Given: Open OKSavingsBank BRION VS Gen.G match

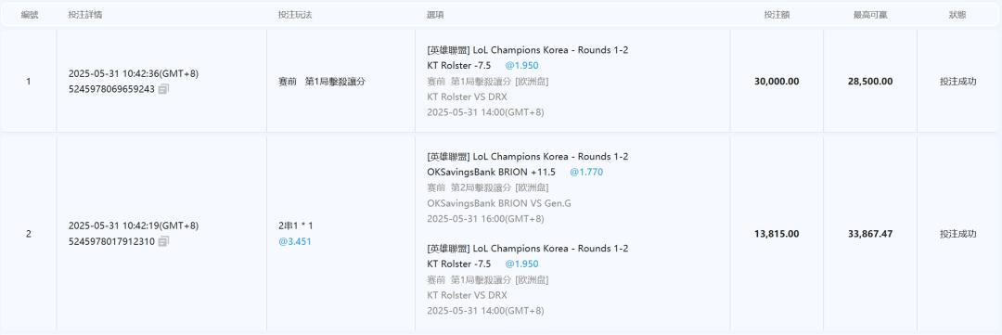Looking at the screenshot, I should click(x=490, y=203).
